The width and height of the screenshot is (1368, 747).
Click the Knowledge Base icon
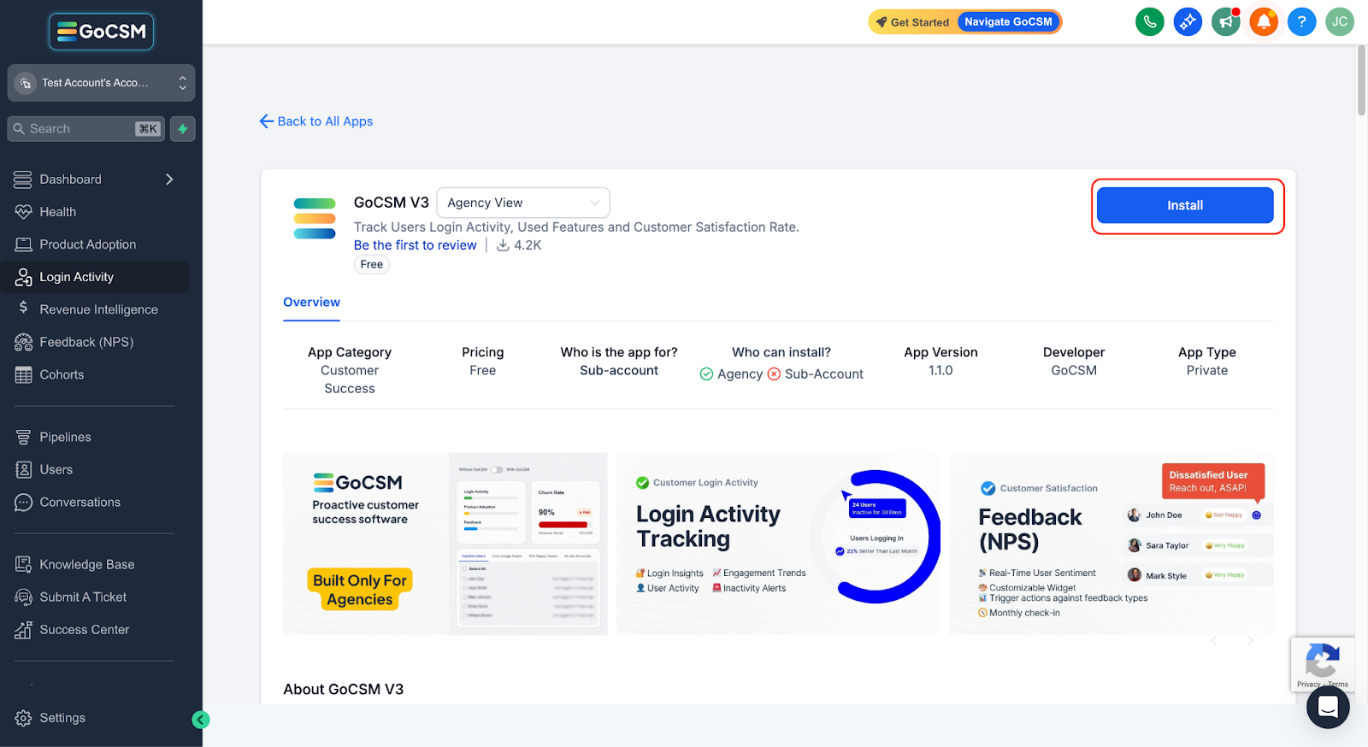pyautogui.click(x=23, y=564)
